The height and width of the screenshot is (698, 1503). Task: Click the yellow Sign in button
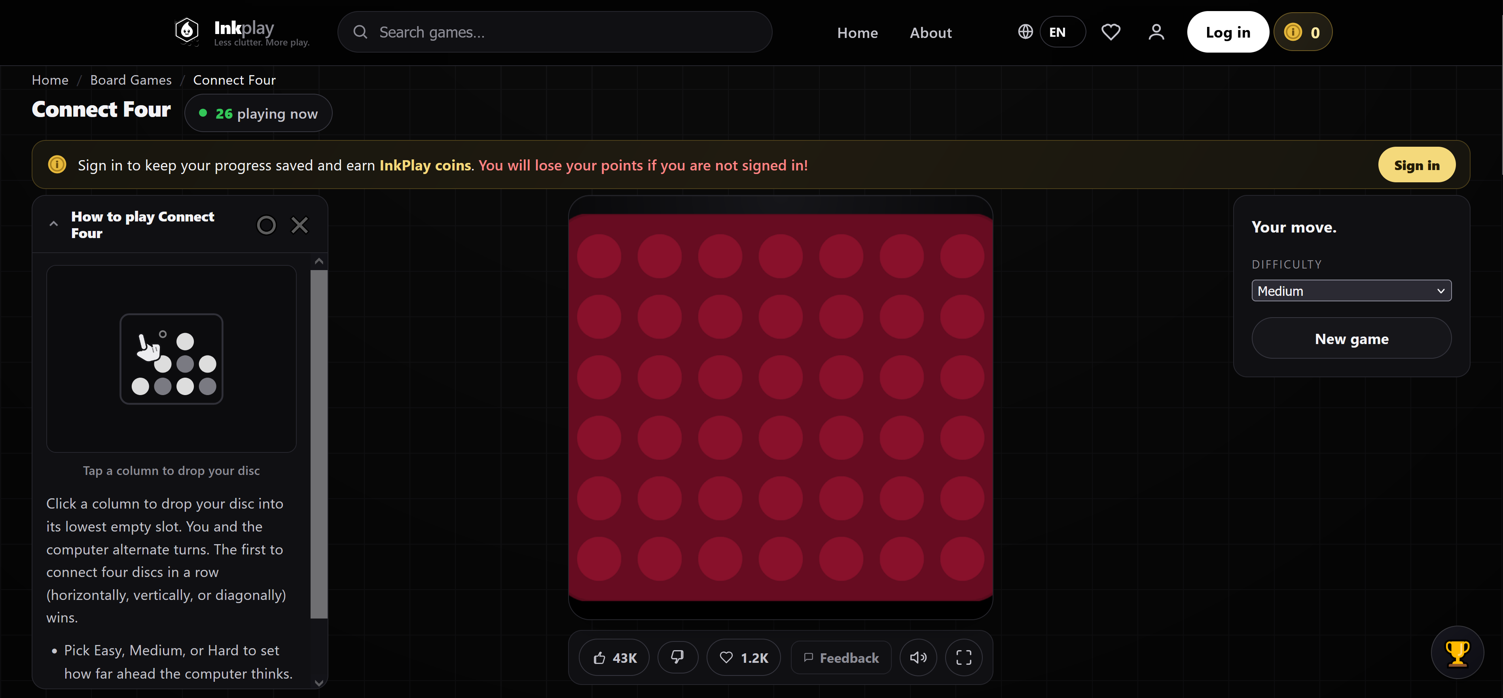[x=1416, y=165]
